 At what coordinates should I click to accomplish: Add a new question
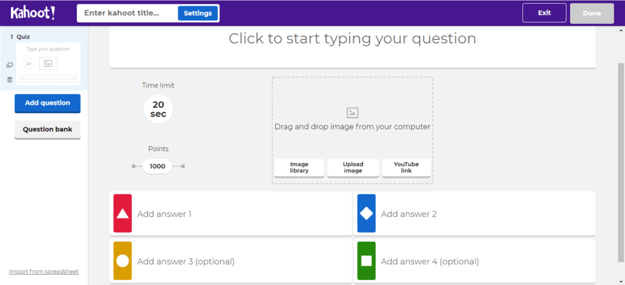point(48,103)
